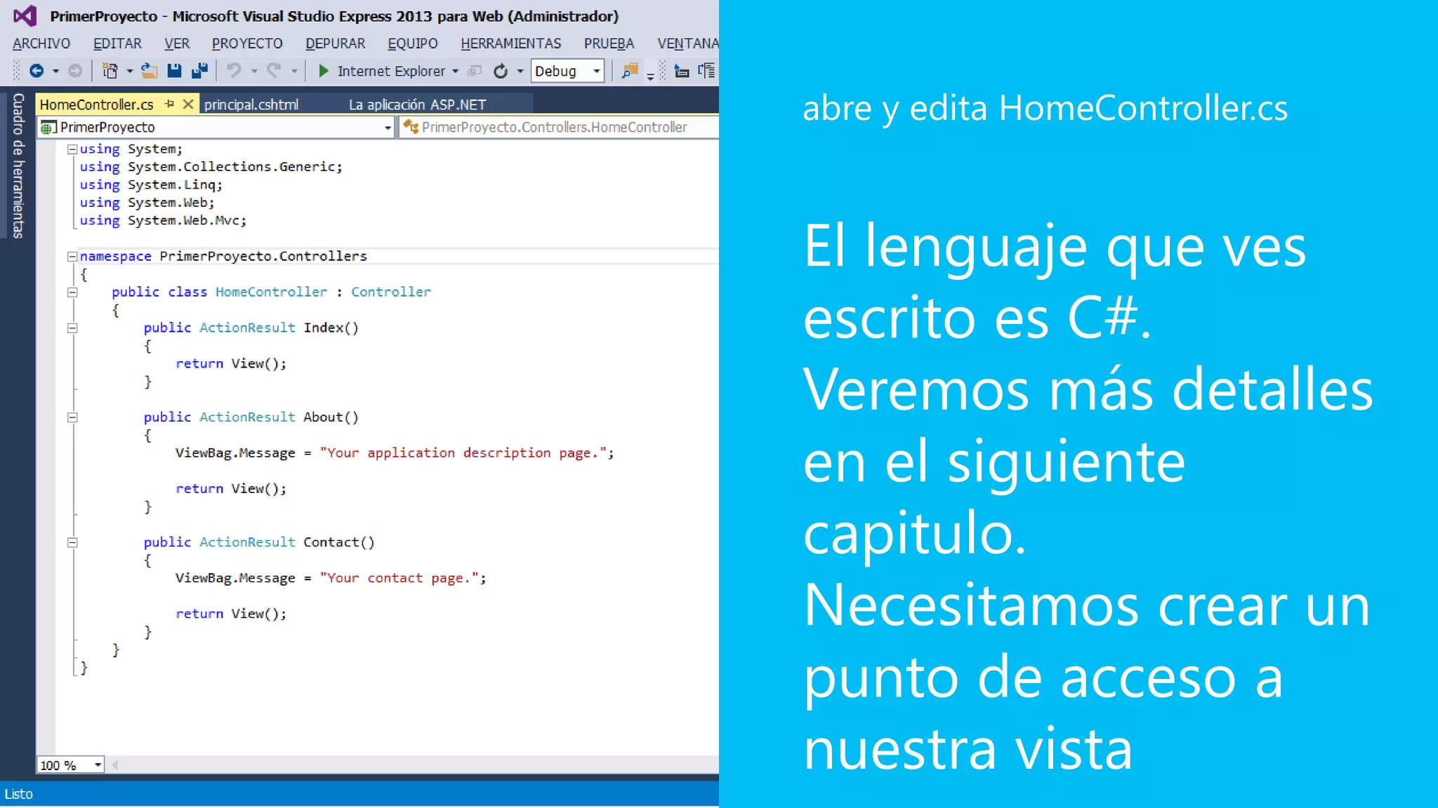
Task: Open the Cuadro de herramientas side panel
Action: coord(18,166)
